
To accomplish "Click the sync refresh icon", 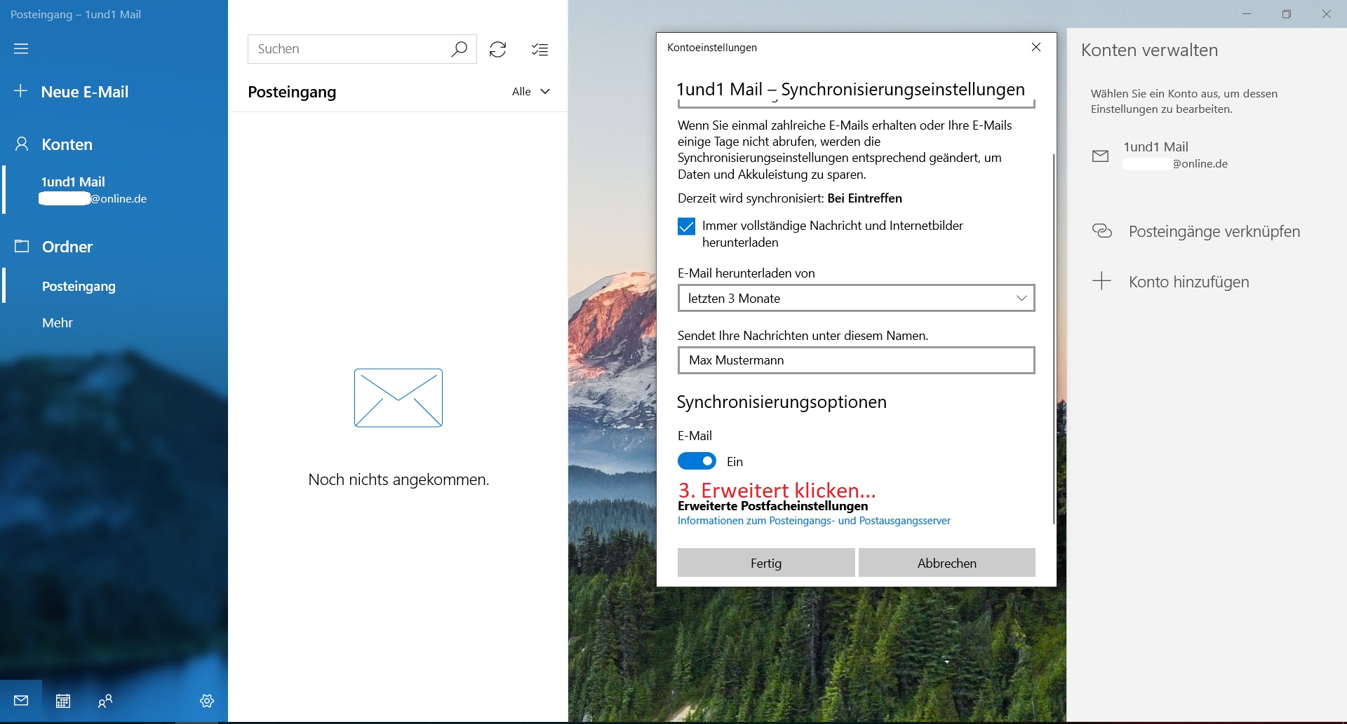I will pos(497,49).
